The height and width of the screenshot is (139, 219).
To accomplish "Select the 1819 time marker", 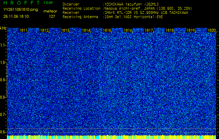I will coord(190,31).
